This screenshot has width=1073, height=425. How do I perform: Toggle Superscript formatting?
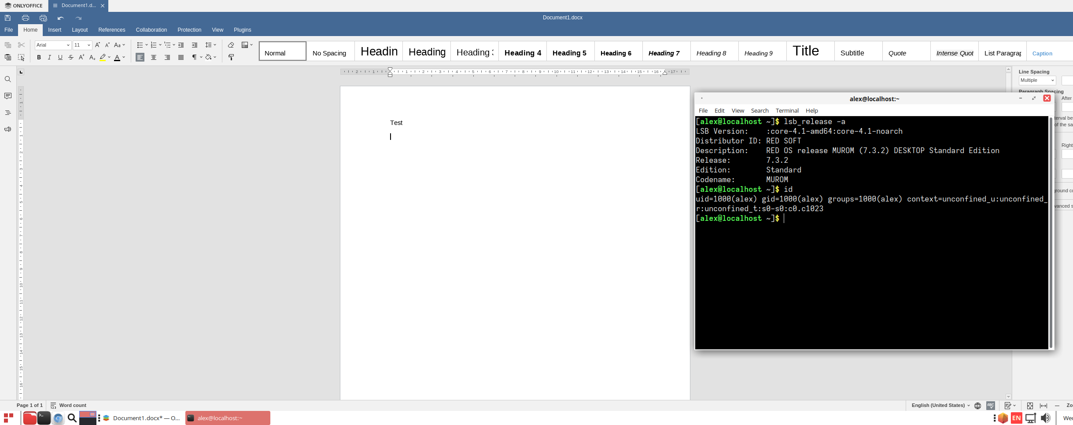81,57
